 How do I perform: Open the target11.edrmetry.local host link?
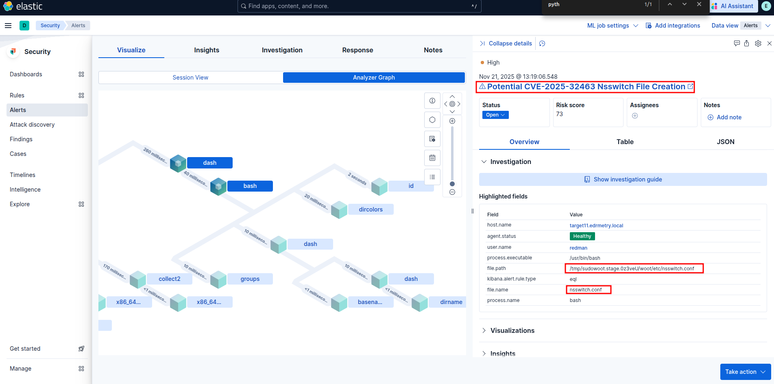click(x=596, y=226)
